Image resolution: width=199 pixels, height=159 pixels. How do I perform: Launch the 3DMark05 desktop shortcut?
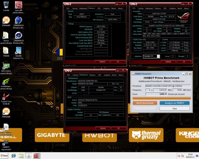6,21
